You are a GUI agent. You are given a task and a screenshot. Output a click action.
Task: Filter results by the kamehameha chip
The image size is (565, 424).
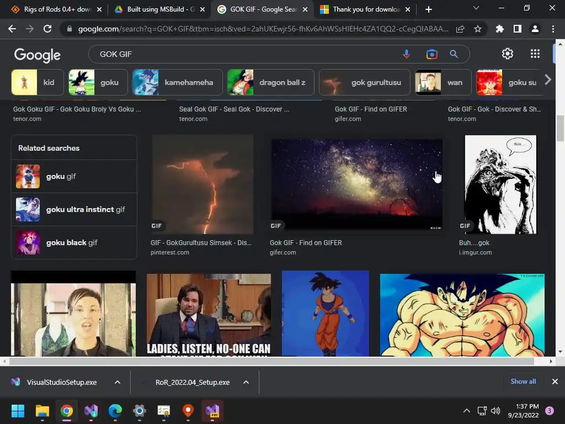tap(177, 82)
